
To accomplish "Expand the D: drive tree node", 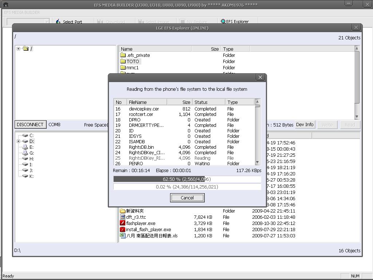I will tap(18, 141).
